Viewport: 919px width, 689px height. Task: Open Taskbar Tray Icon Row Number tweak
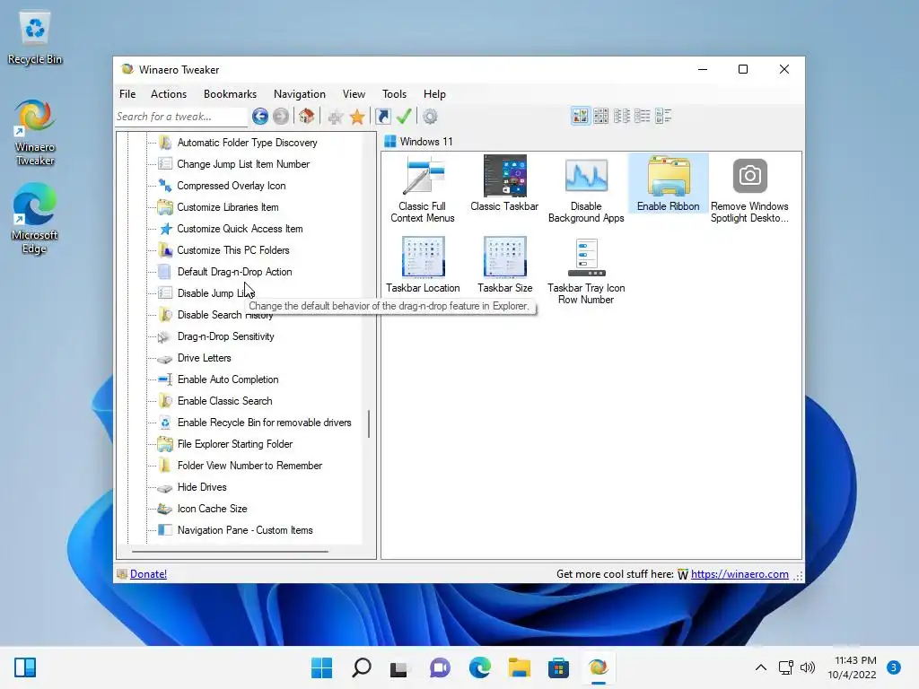(586, 271)
